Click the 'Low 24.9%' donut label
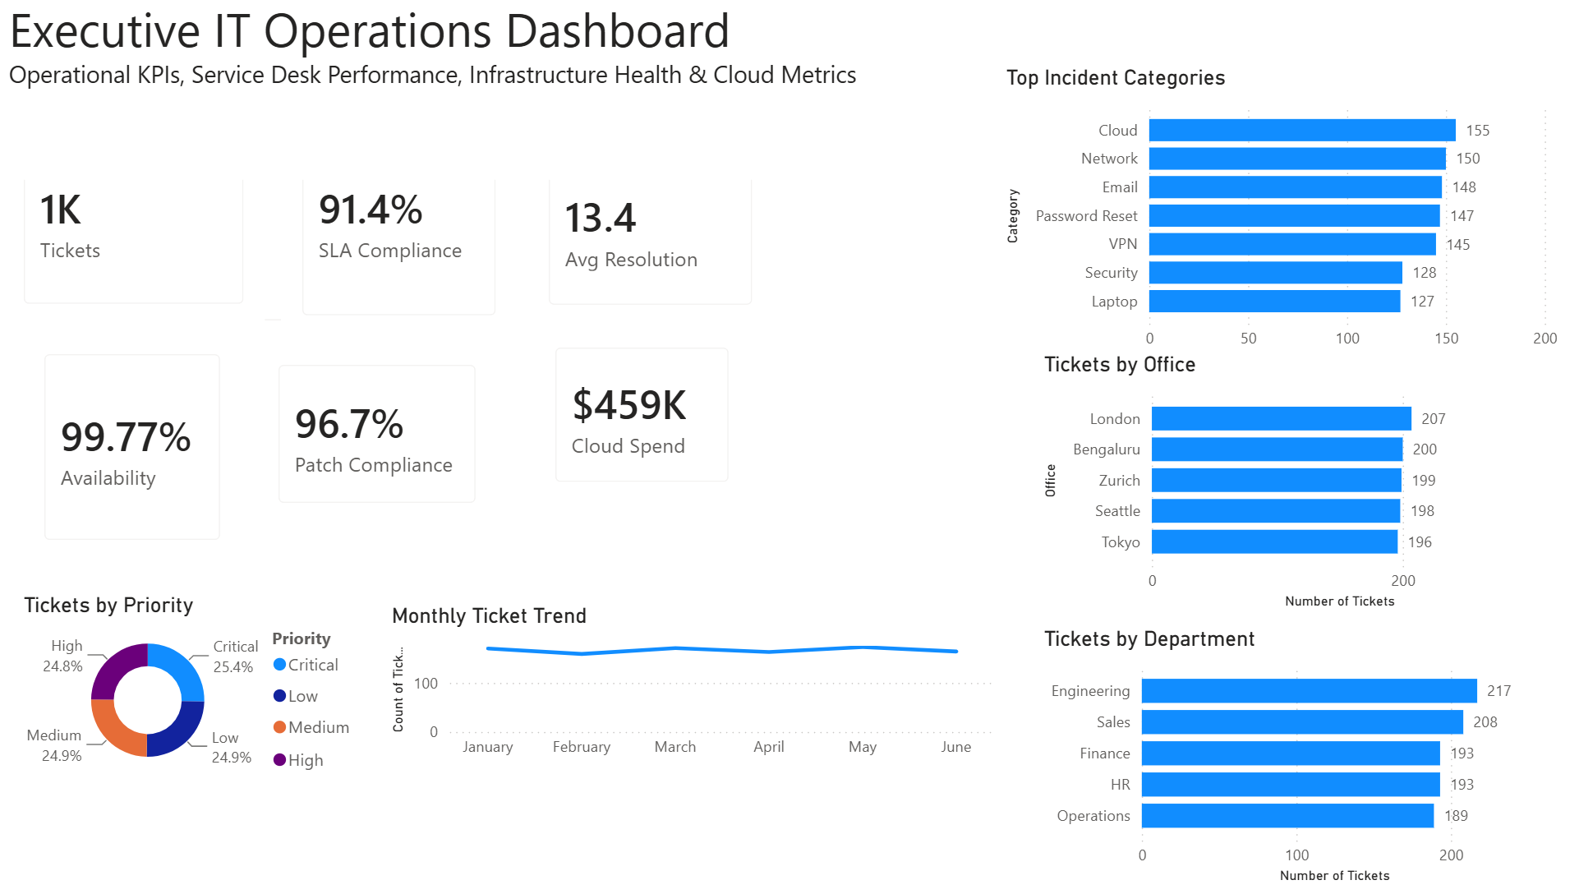 (231, 748)
